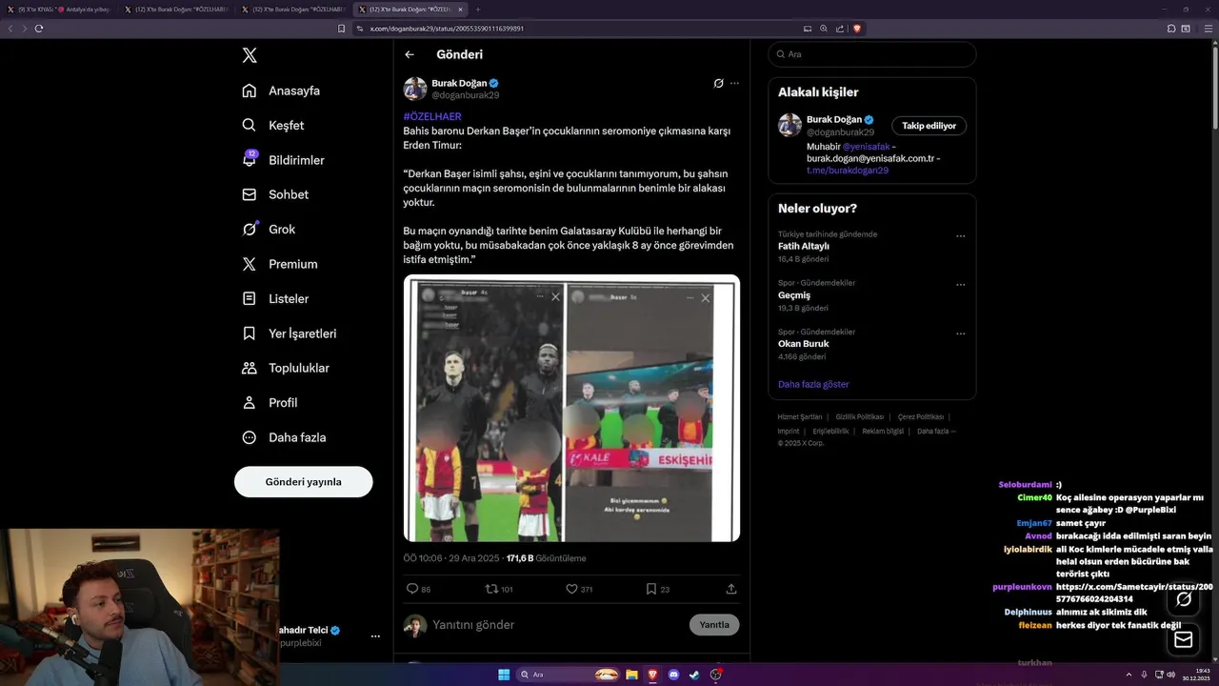Viewport: 1219px width, 686px height.
Task: Open the post's three-dot more menu
Action: 734,83
